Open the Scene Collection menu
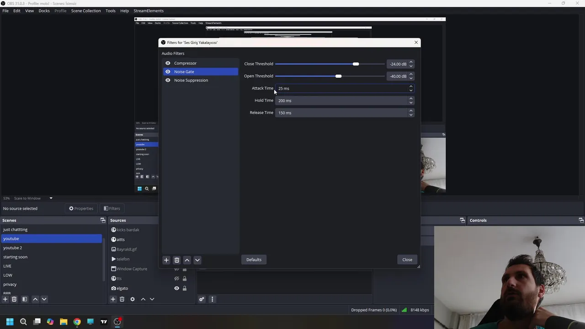This screenshot has width=585, height=329. tap(86, 11)
